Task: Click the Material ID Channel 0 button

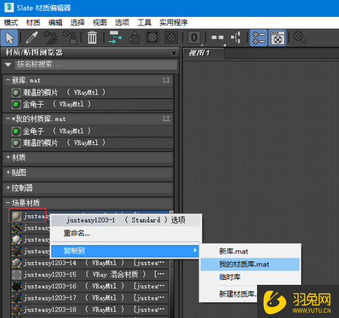Action: (x=194, y=38)
